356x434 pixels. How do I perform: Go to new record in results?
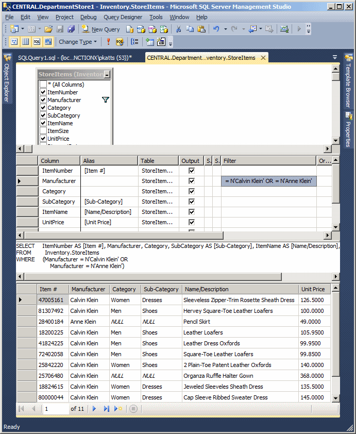[118, 409]
